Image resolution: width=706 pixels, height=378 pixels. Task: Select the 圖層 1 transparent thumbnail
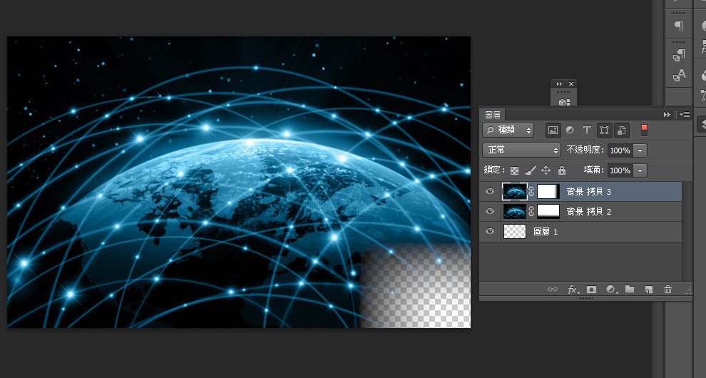tap(515, 231)
